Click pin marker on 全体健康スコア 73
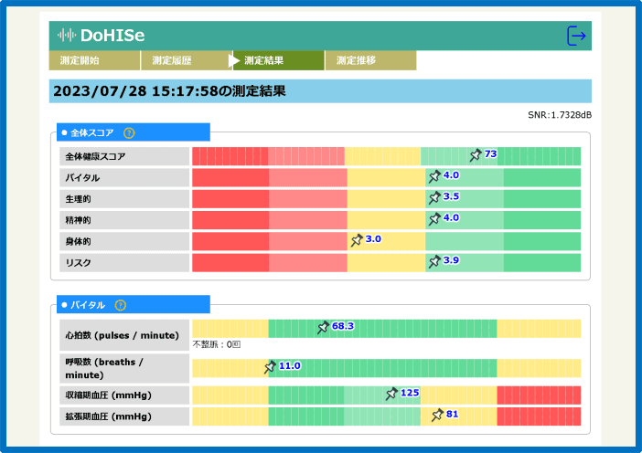Viewport: 642px width, 453px height. (x=476, y=155)
